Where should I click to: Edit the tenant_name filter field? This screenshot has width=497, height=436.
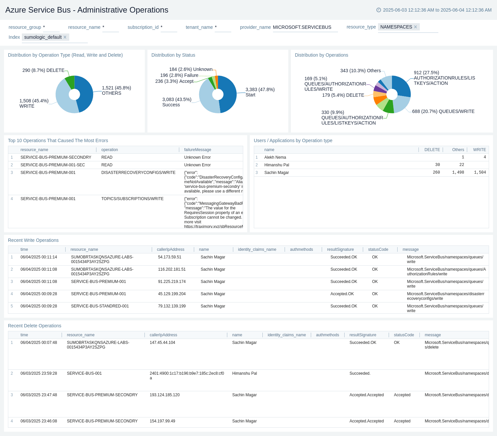[223, 27]
